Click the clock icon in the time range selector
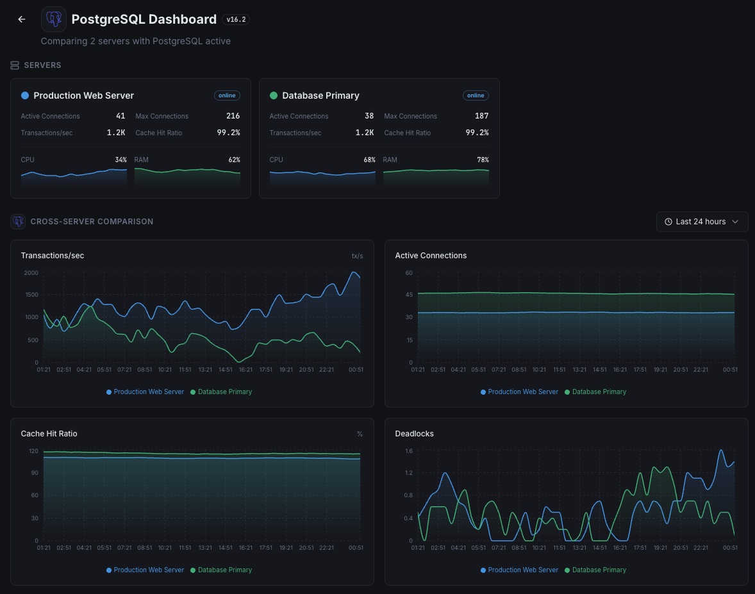The height and width of the screenshot is (594, 755). click(668, 221)
